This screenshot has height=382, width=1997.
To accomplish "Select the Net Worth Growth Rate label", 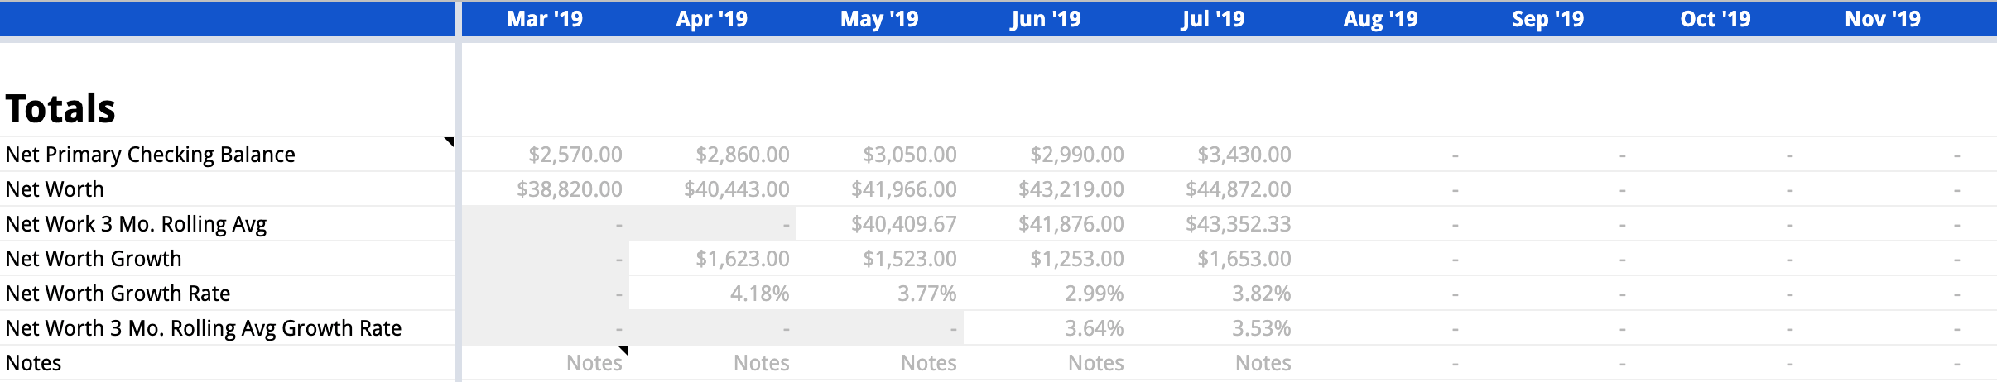I will click(118, 294).
